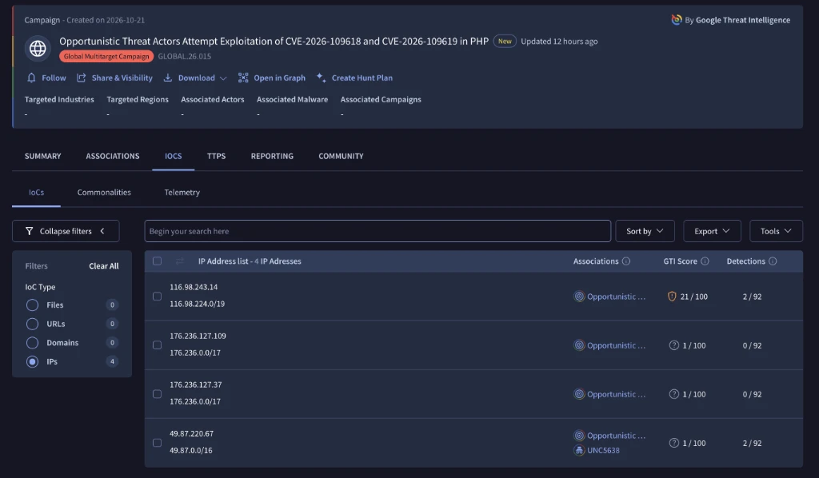Expand the Download options chevron
Viewport: 819px width, 478px height.
click(223, 78)
